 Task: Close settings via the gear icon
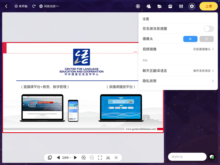tap(192, 6)
